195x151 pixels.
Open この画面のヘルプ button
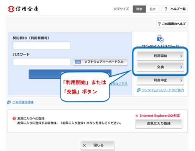click(172, 24)
